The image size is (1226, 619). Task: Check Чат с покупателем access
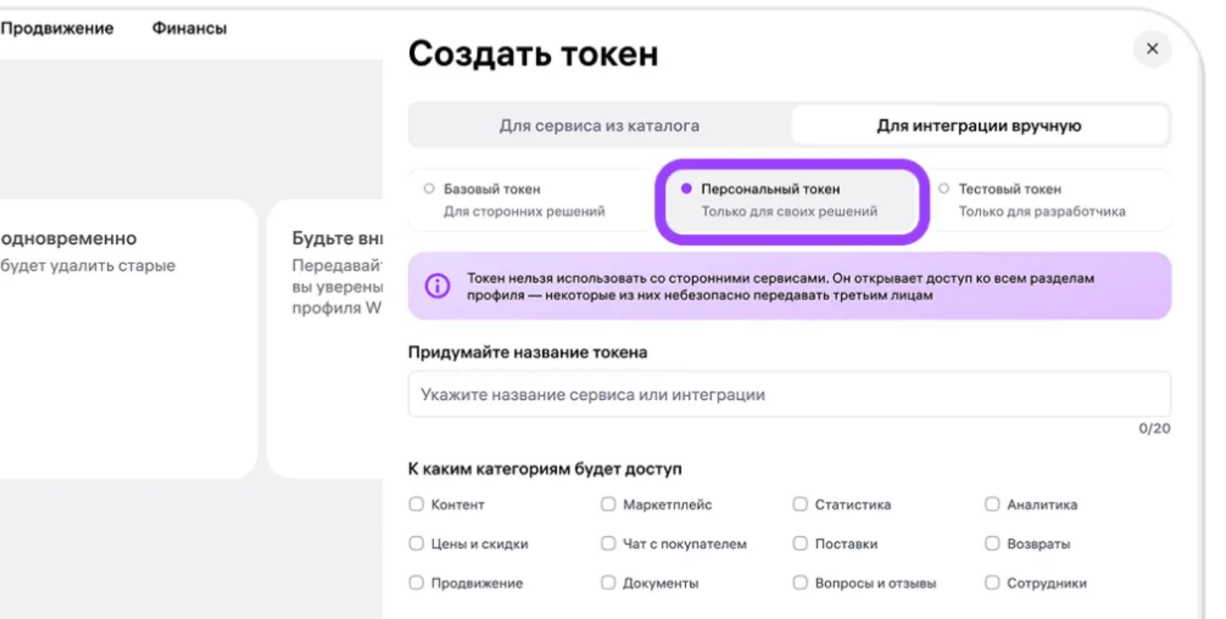[608, 544]
